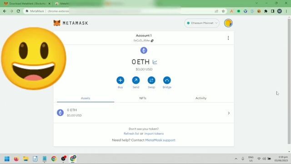291x164 pixels.
Task: Click the Bridge button
Action: click(167, 80)
